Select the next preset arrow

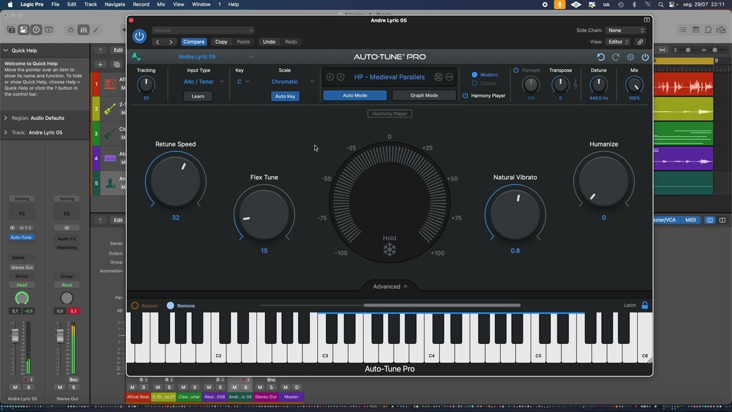click(x=341, y=77)
